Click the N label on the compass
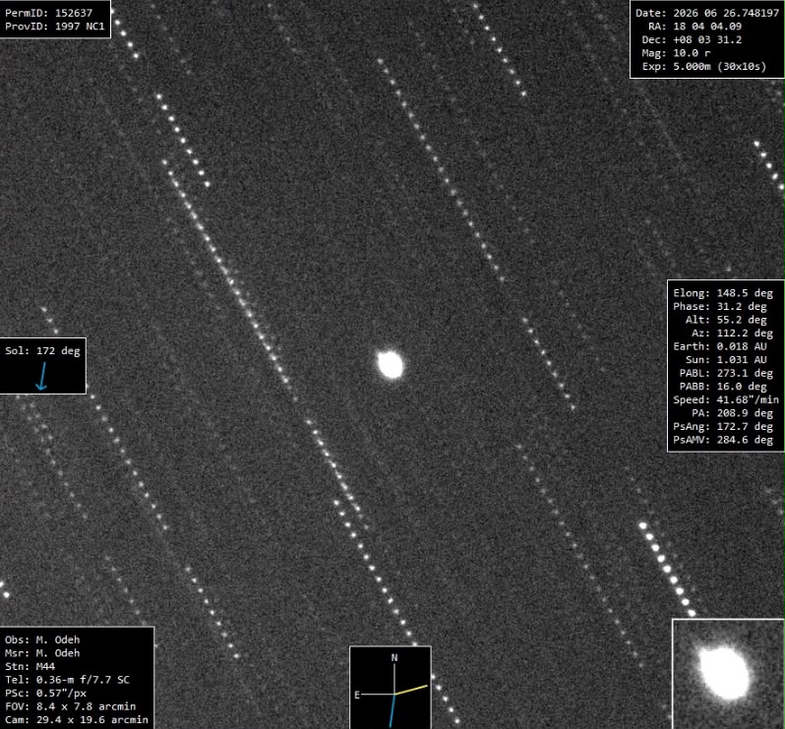 (x=394, y=657)
